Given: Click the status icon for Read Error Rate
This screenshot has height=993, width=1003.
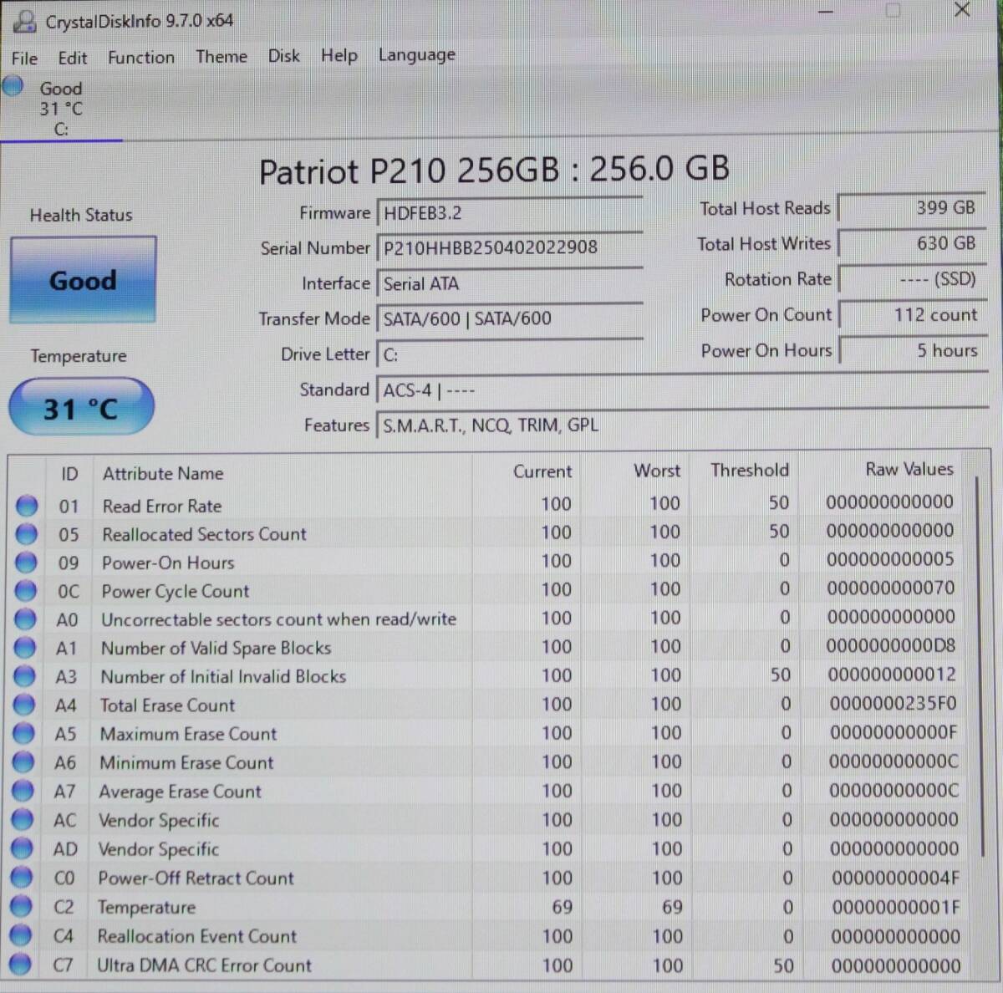Looking at the screenshot, I should click(x=27, y=505).
